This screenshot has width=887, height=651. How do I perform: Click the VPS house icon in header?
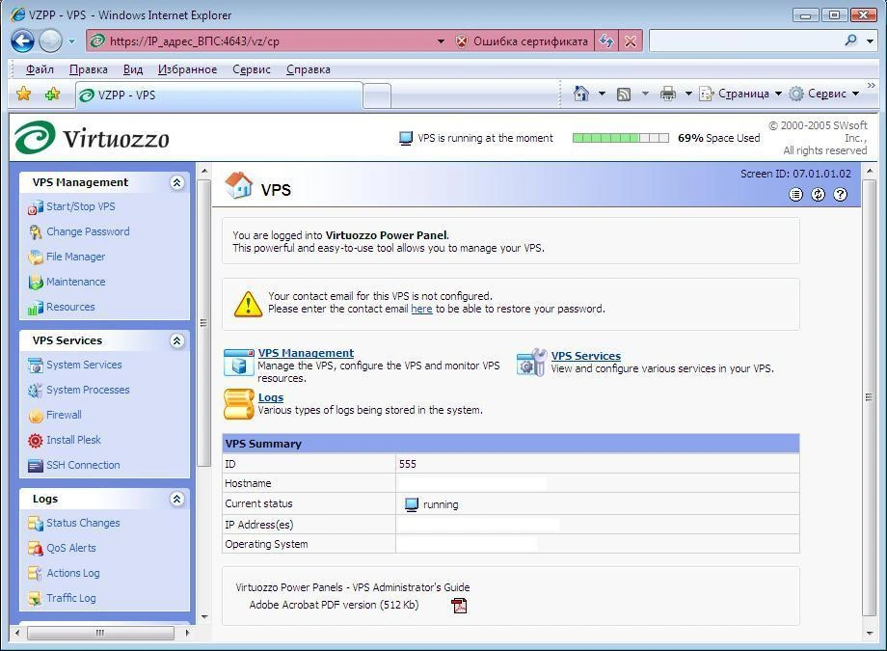click(238, 186)
